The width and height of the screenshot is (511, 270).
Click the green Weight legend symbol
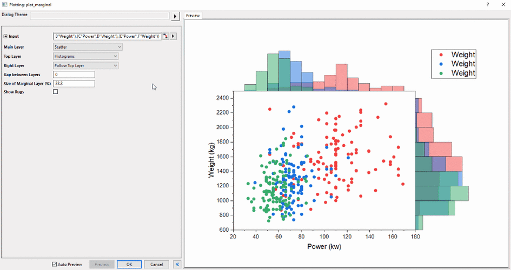(x=442, y=73)
